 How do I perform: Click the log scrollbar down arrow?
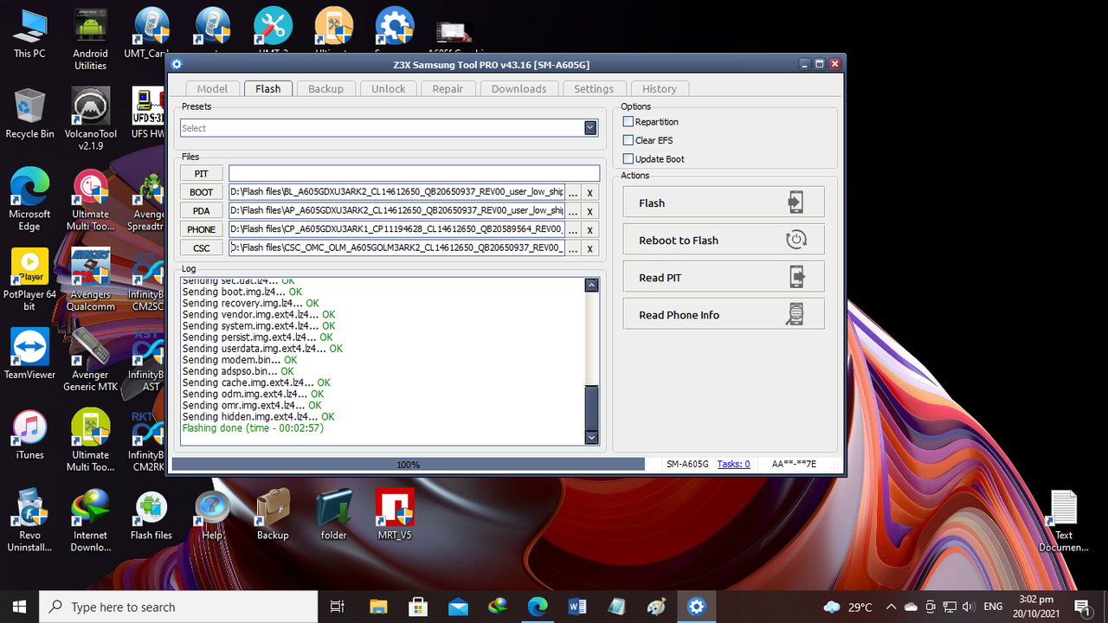(592, 438)
